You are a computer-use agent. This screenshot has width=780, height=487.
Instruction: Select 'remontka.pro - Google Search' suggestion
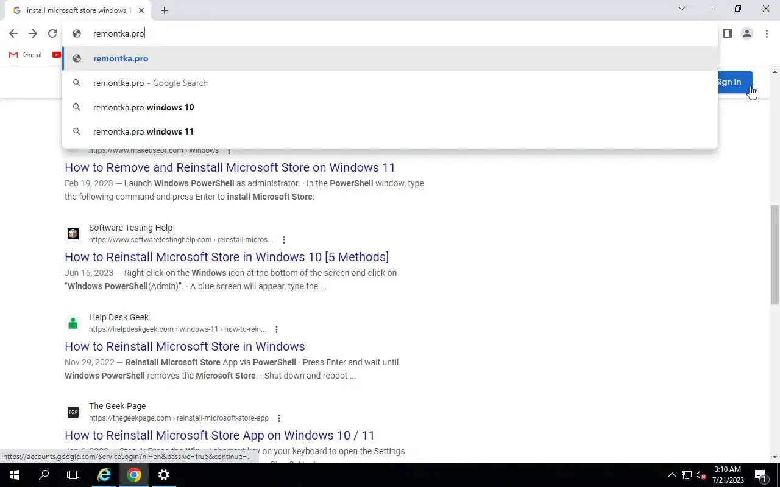pyautogui.click(x=390, y=83)
